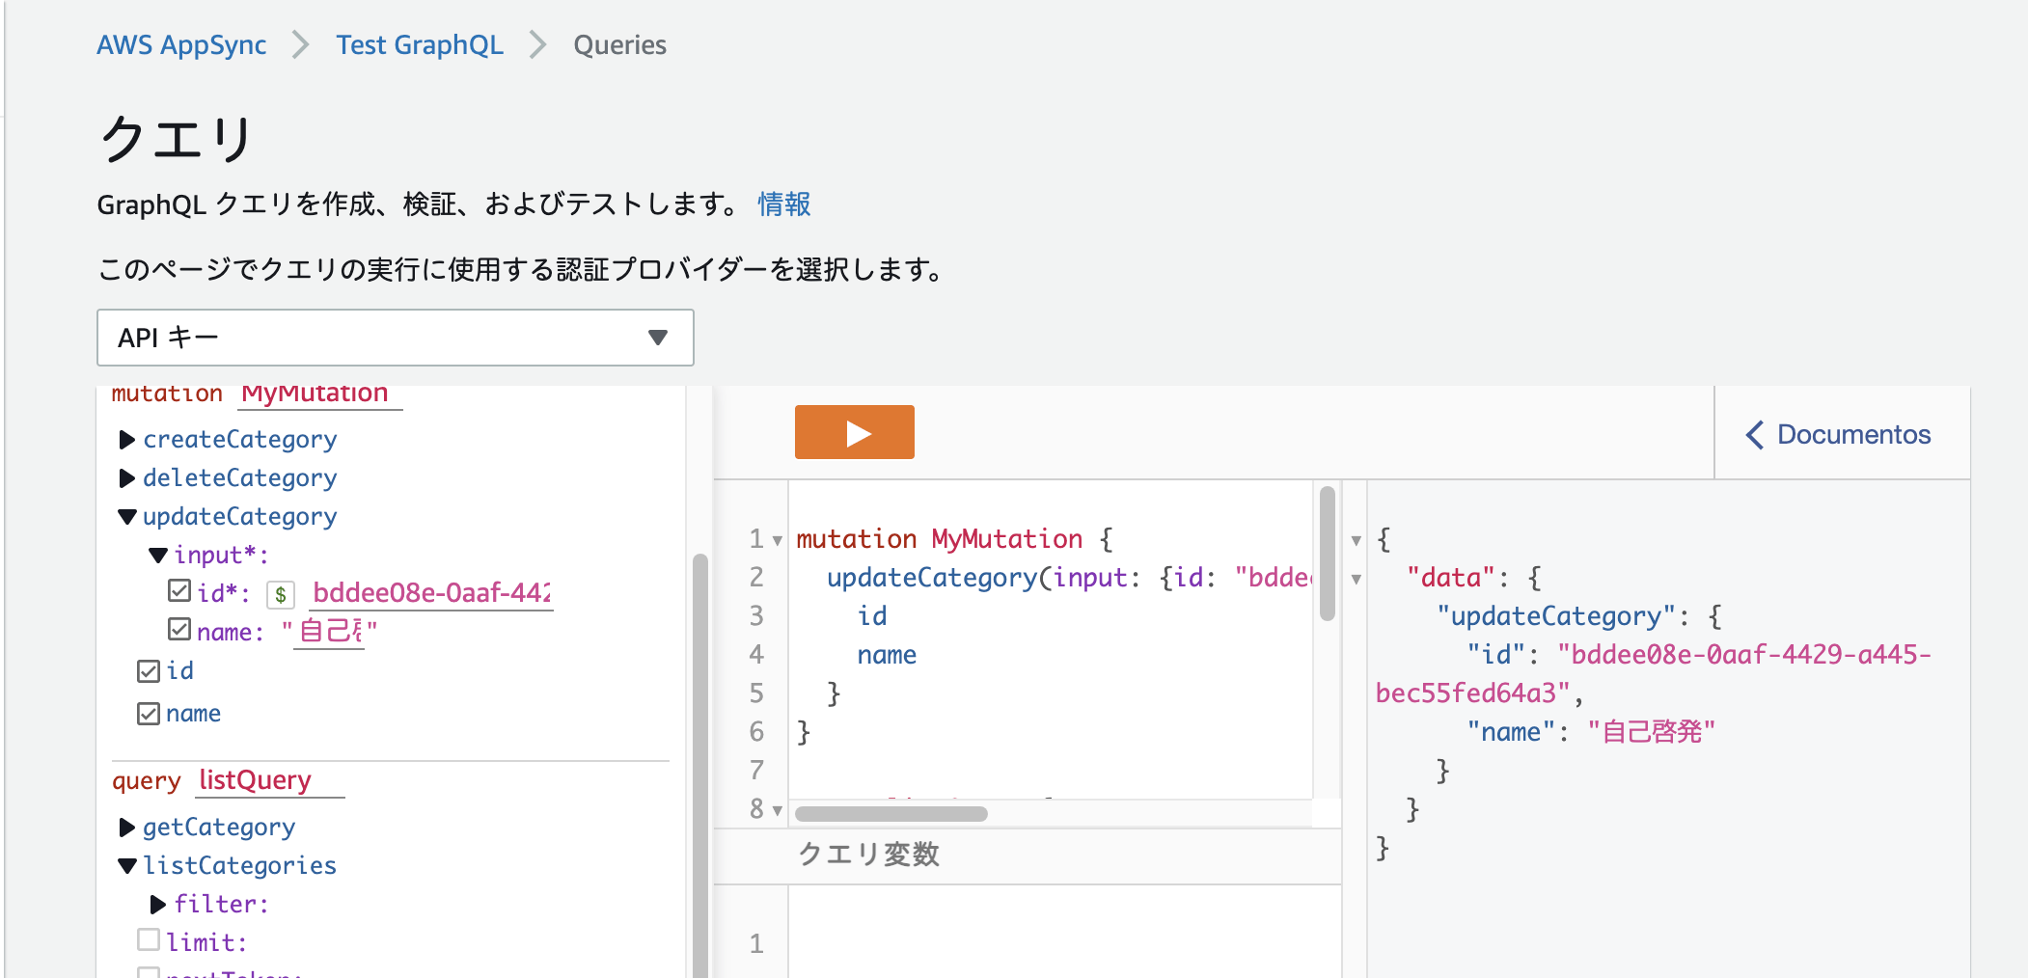Run the query with the orange play button

tap(854, 432)
